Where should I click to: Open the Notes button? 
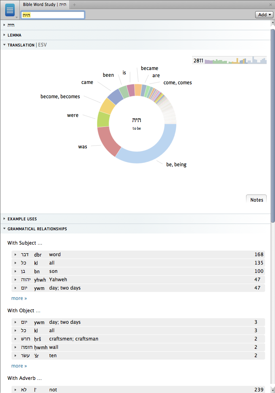256,200
